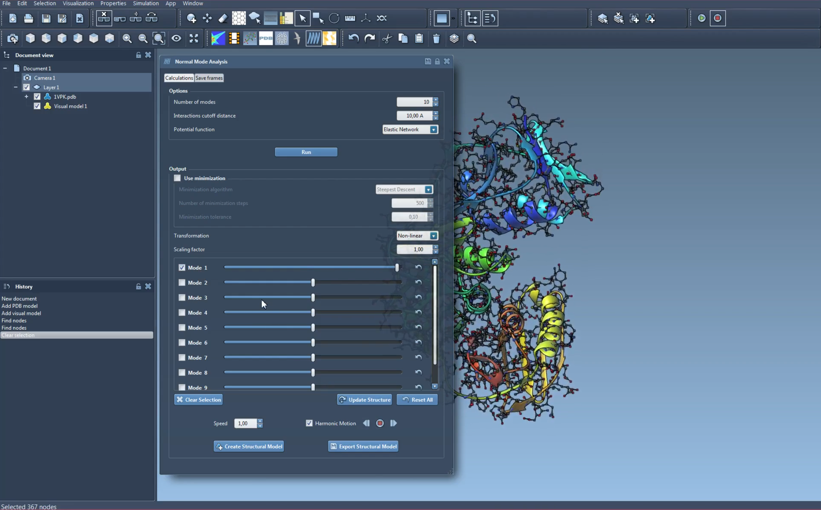Viewport: 821px width, 510px height.
Task: Click the Normal Mode Analysis toolbar icon
Action: pyautogui.click(x=313, y=38)
